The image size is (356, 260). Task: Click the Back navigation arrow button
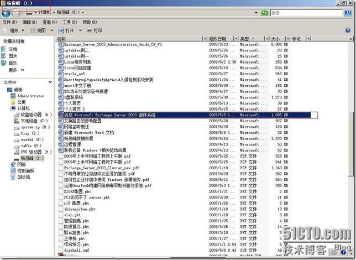click(6, 13)
